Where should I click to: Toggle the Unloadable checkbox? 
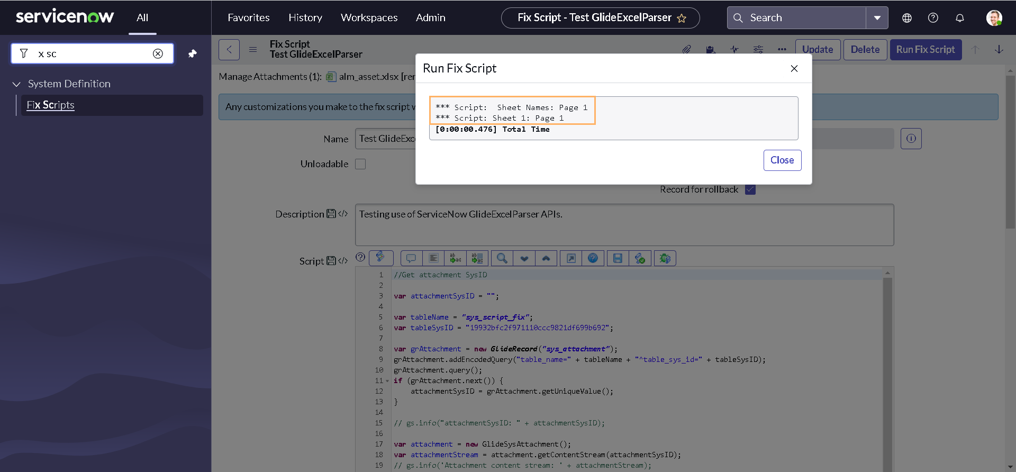coord(360,164)
